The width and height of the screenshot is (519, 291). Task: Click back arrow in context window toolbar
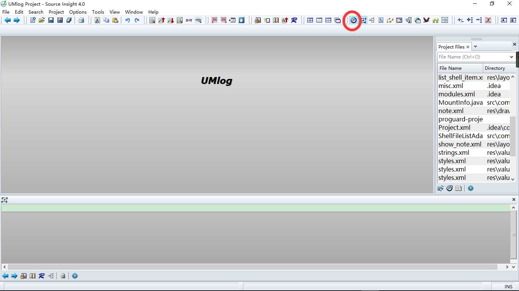click(x=5, y=276)
